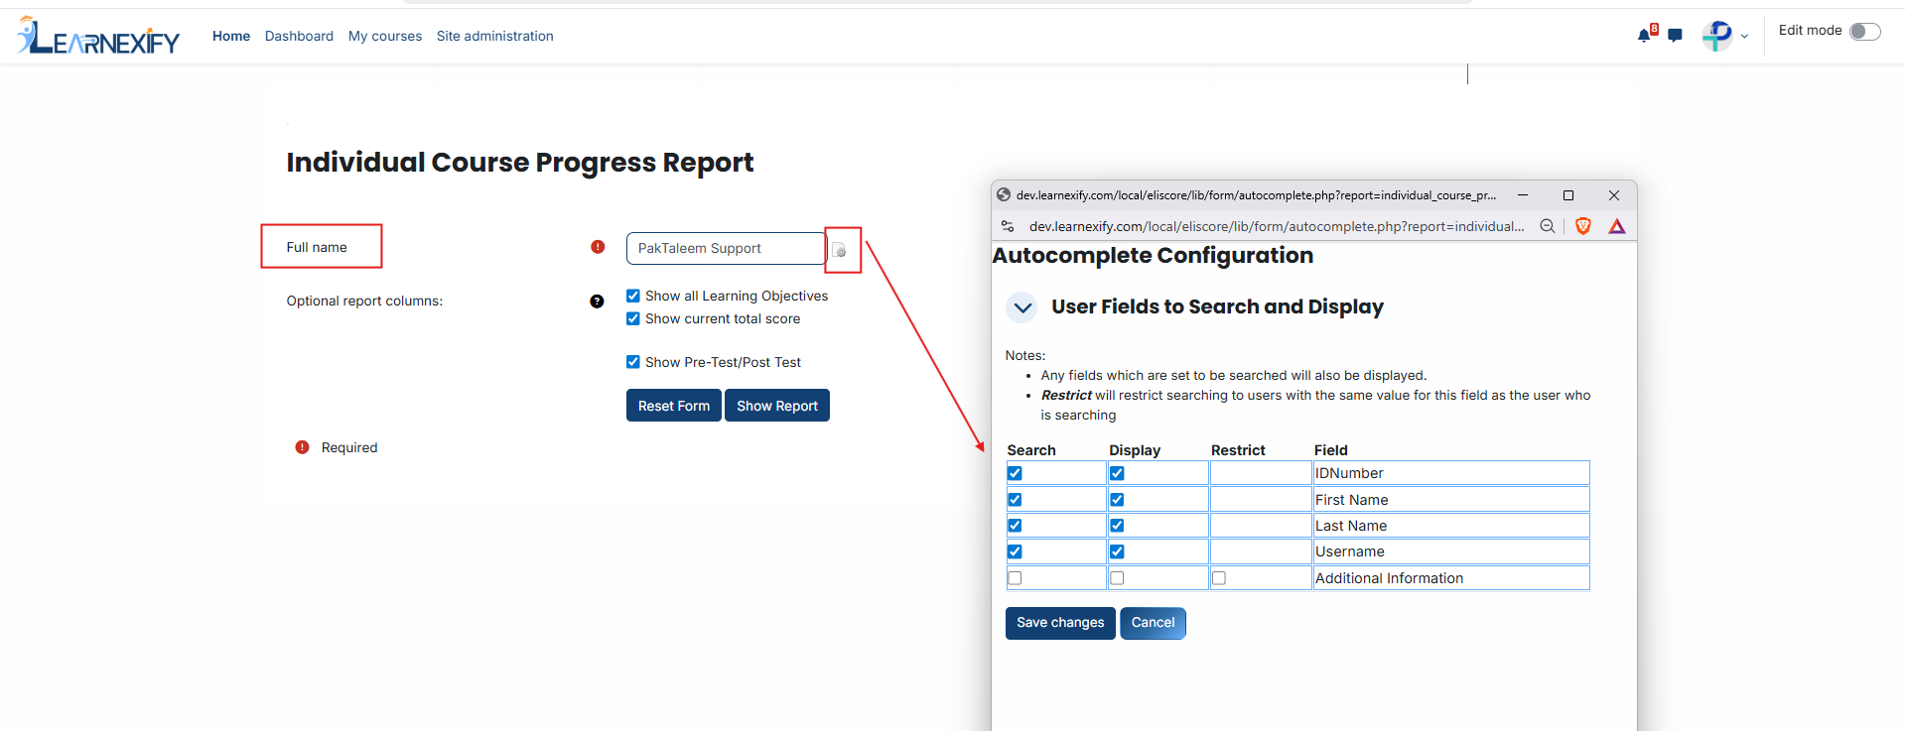Viewport: 1905px width, 731px height.
Task: Click the globe icon in the popup title bar
Action: pyautogui.click(x=1004, y=194)
